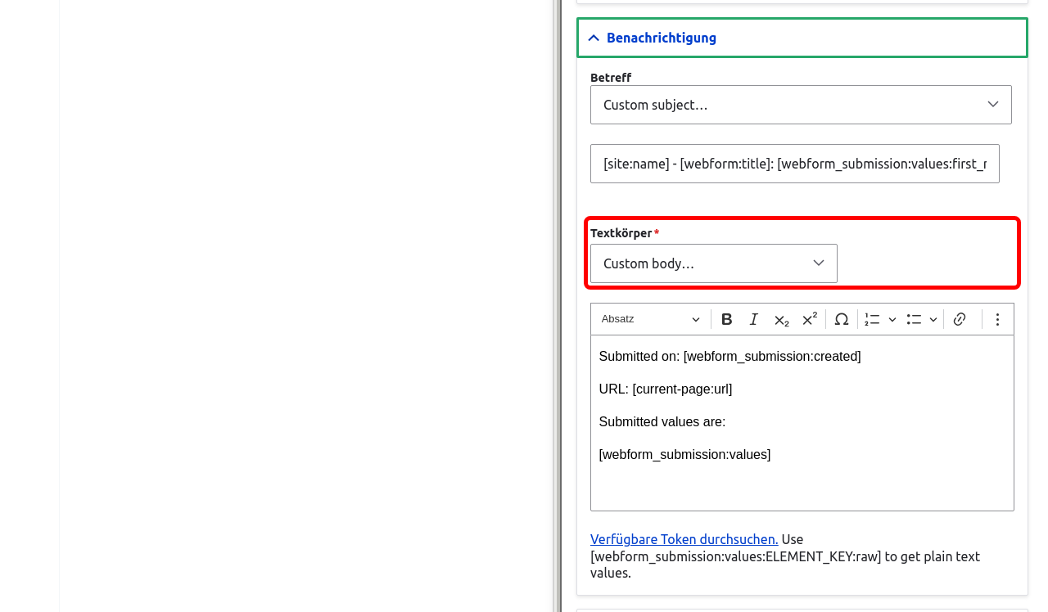
Task: Click the insert link icon
Action: pyautogui.click(x=960, y=319)
